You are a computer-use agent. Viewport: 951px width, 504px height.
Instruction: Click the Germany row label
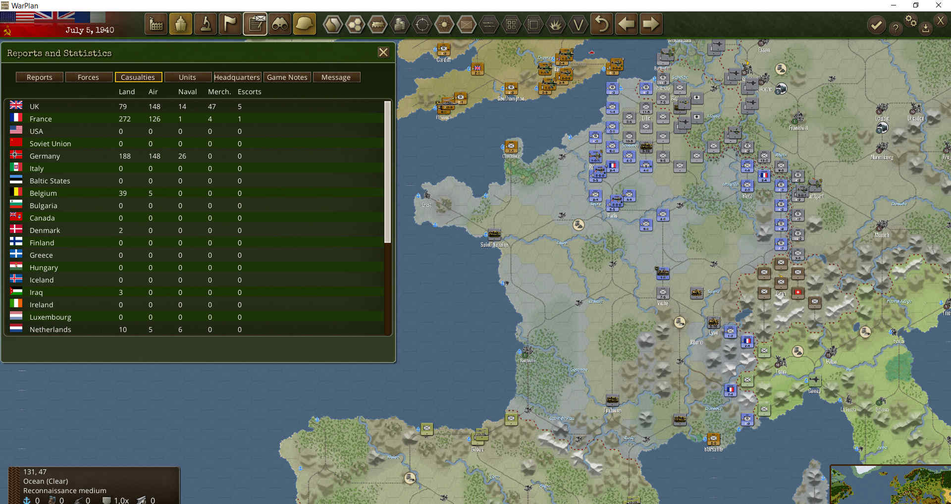(x=45, y=156)
